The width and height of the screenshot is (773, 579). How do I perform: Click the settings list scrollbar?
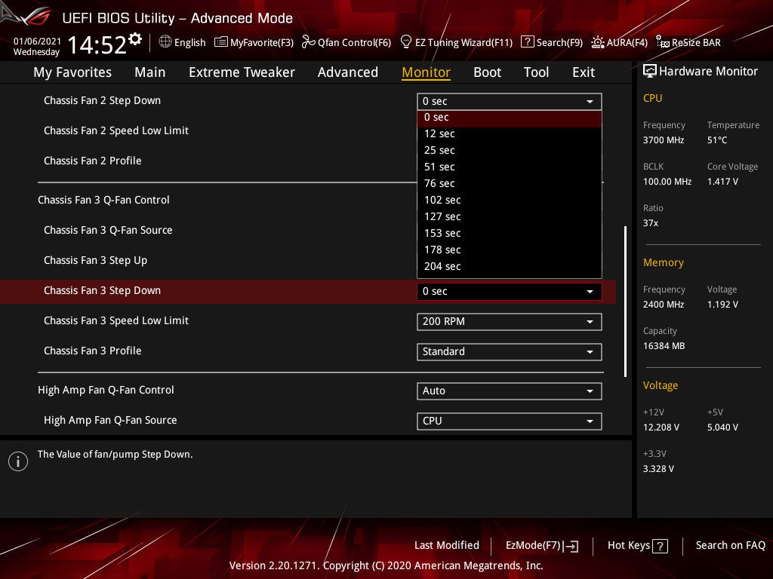pyautogui.click(x=625, y=302)
